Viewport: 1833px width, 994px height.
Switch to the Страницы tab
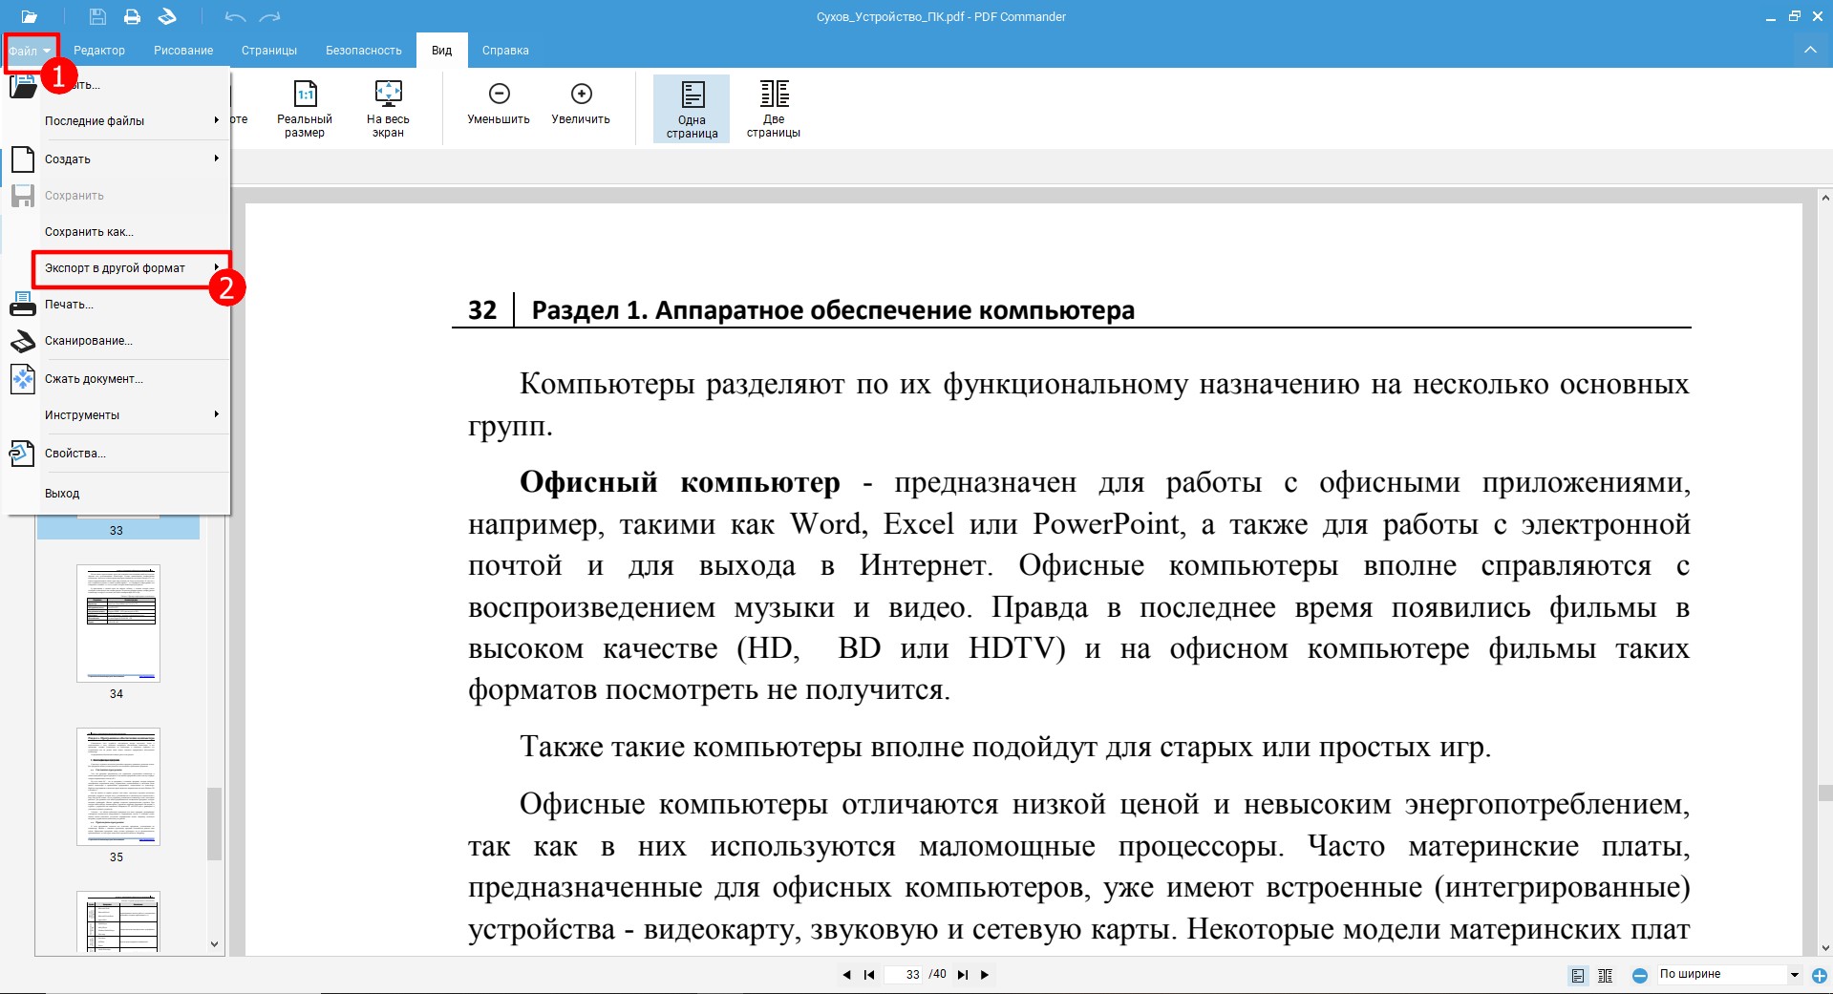269,51
